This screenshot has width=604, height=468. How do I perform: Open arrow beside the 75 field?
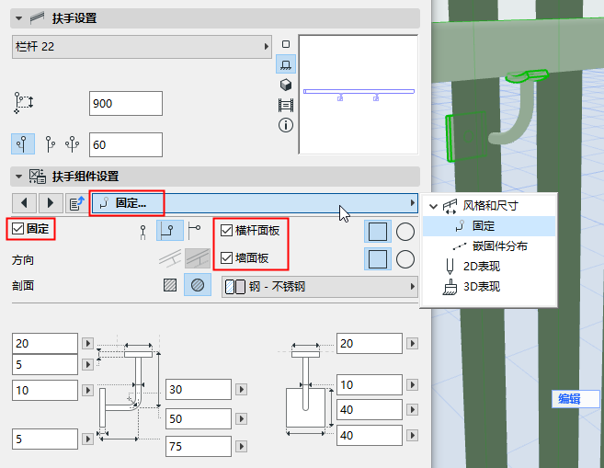[241, 447]
